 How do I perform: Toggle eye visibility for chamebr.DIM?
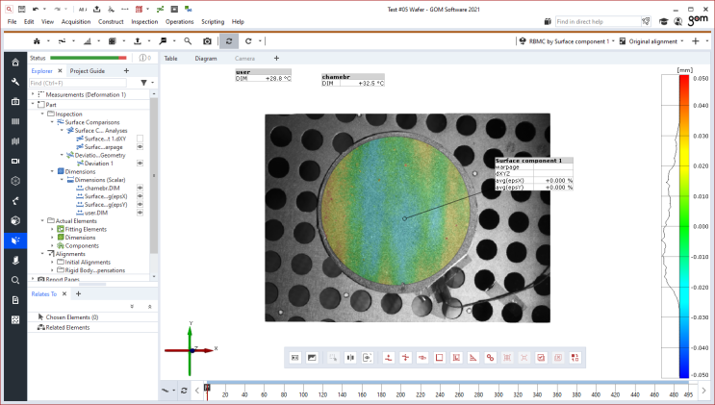click(x=140, y=188)
